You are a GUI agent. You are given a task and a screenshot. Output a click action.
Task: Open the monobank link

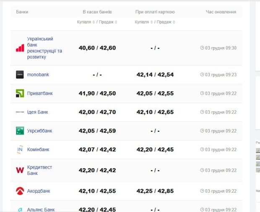coord(38,75)
